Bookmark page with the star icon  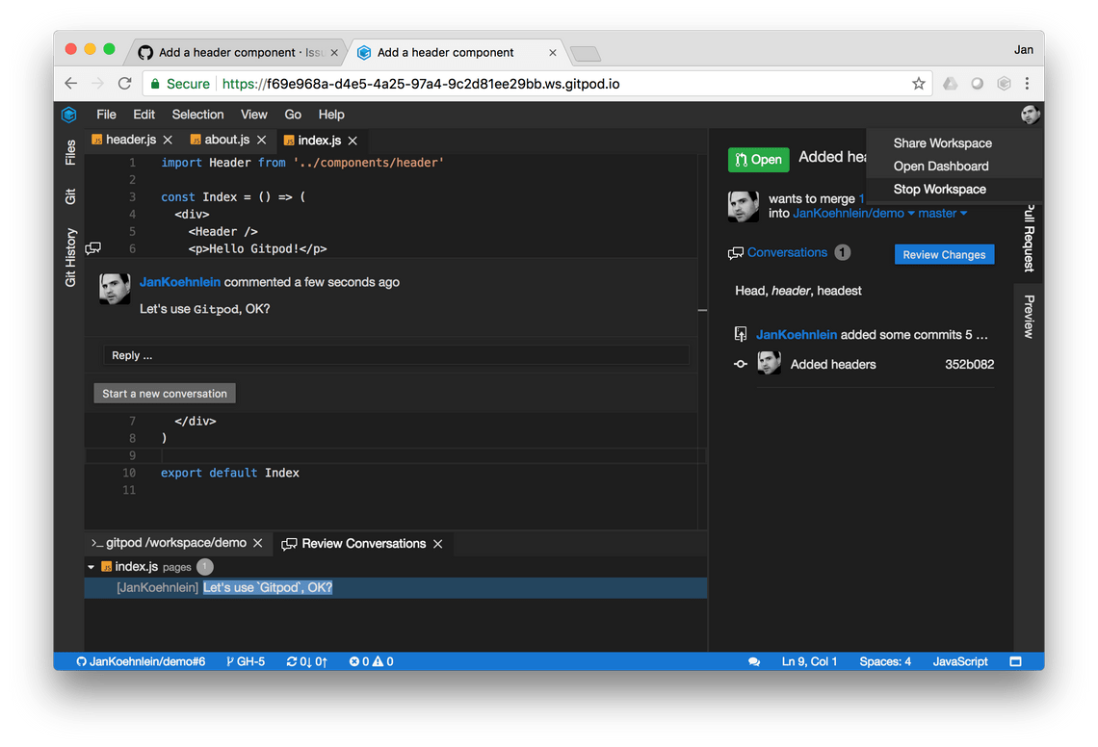[919, 84]
